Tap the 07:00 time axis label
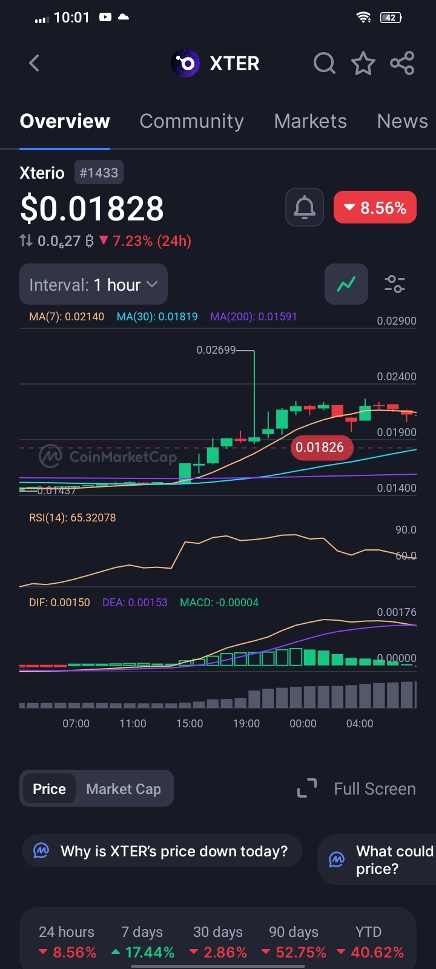This screenshot has width=436, height=969. tap(76, 723)
